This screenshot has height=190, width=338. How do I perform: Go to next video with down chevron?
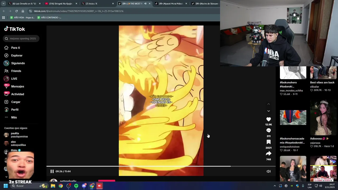(x=269, y=111)
